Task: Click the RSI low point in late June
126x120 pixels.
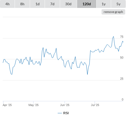Action: point(87,74)
